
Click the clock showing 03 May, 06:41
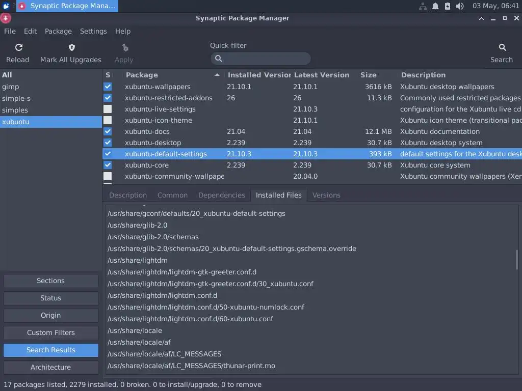(x=495, y=6)
